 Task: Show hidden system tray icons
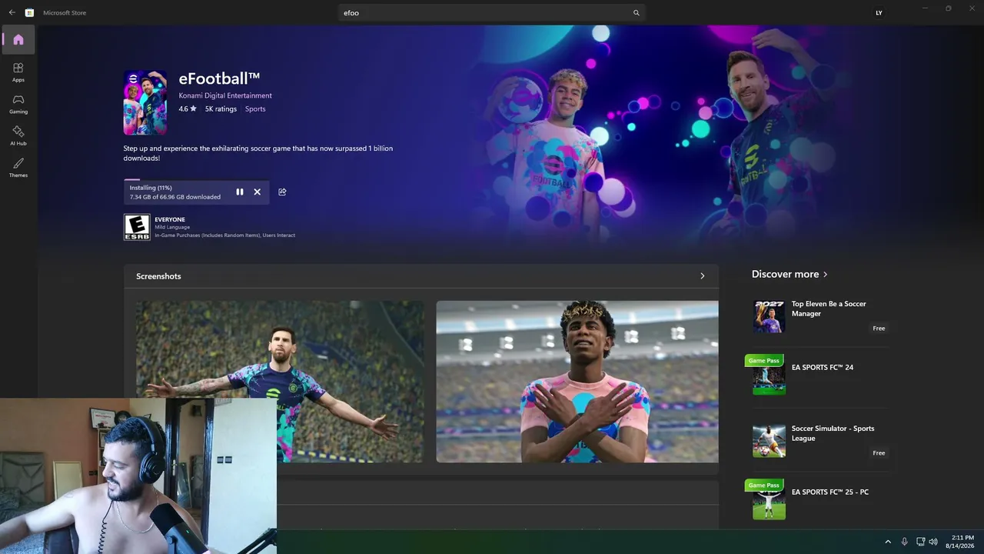coord(888,542)
